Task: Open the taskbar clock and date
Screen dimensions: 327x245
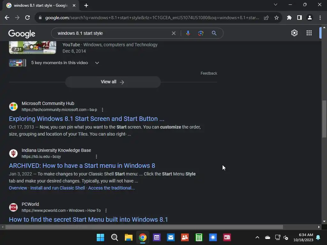Action: click(303, 237)
